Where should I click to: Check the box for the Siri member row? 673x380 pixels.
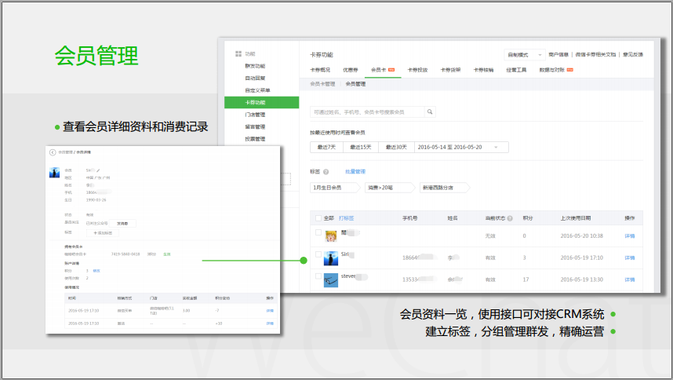click(x=318, y=254)
